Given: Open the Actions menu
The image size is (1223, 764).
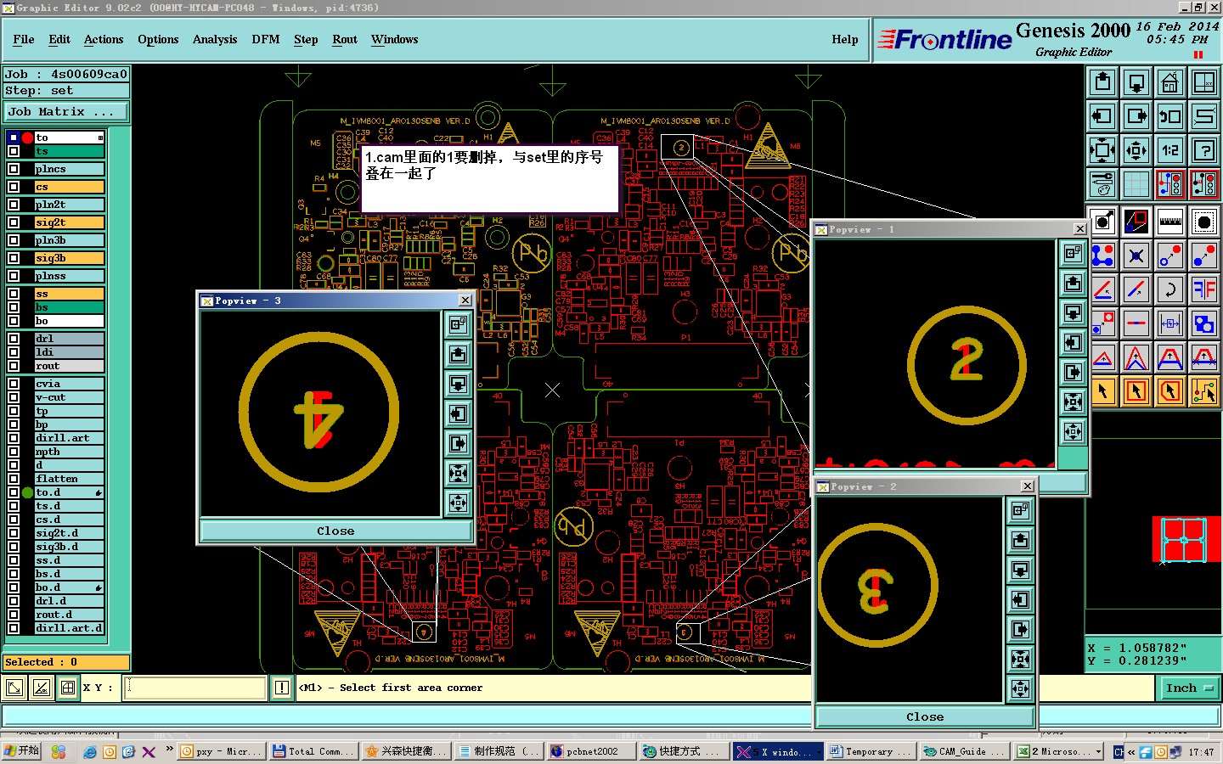Looking at the screenshot, I should click(104, 39).
